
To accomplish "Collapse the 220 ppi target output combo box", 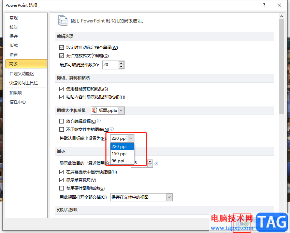I will [131, 138].
